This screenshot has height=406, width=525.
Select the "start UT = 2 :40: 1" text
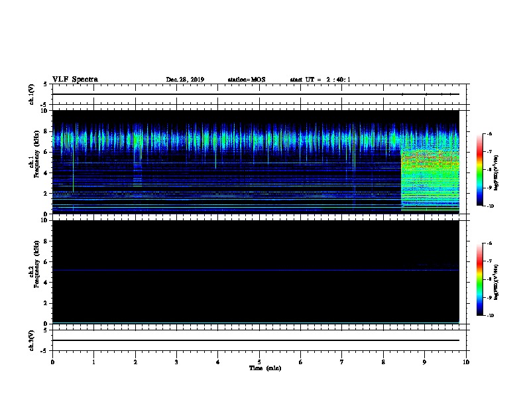pyautogui.click(x=320, y=80)
